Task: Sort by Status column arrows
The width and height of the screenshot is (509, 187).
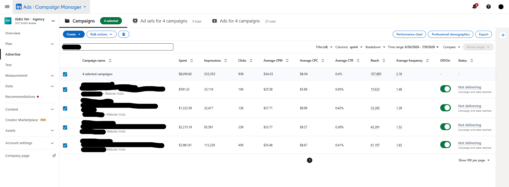Action: pyautogui.click(x=472, y=61)
